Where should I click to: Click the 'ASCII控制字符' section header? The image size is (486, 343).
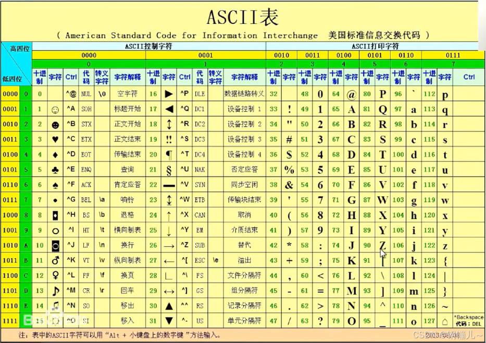pos(148,46)
